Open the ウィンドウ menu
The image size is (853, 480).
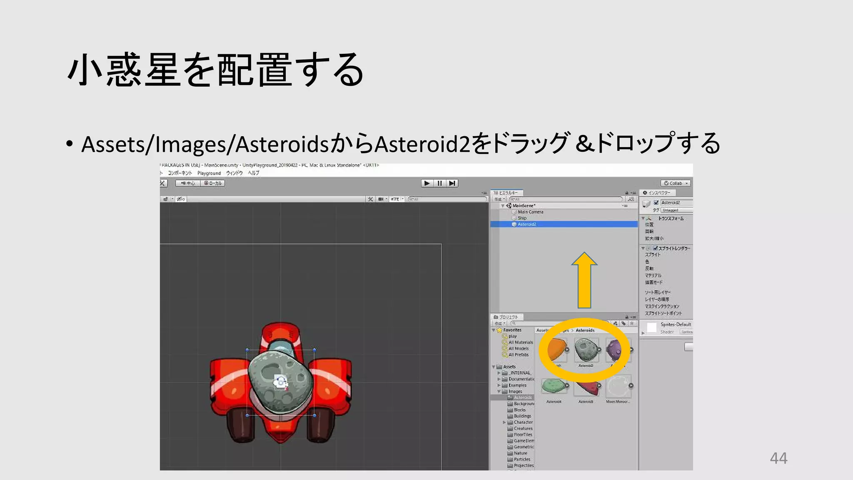(x=234, y=173)
